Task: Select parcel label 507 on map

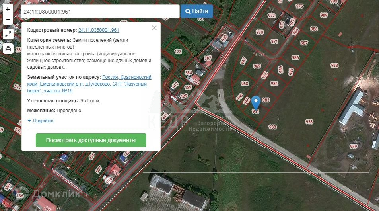Action: point(98,169)
